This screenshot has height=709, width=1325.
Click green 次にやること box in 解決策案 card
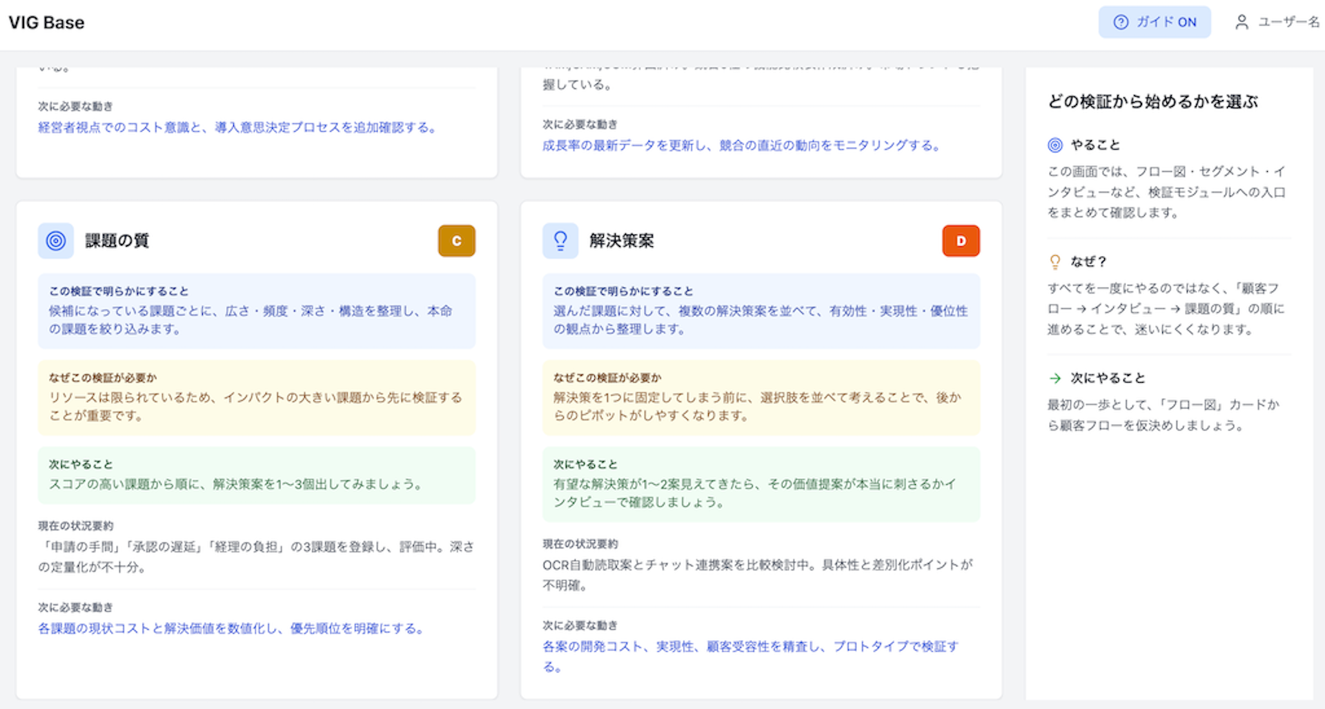coord(760,484)
